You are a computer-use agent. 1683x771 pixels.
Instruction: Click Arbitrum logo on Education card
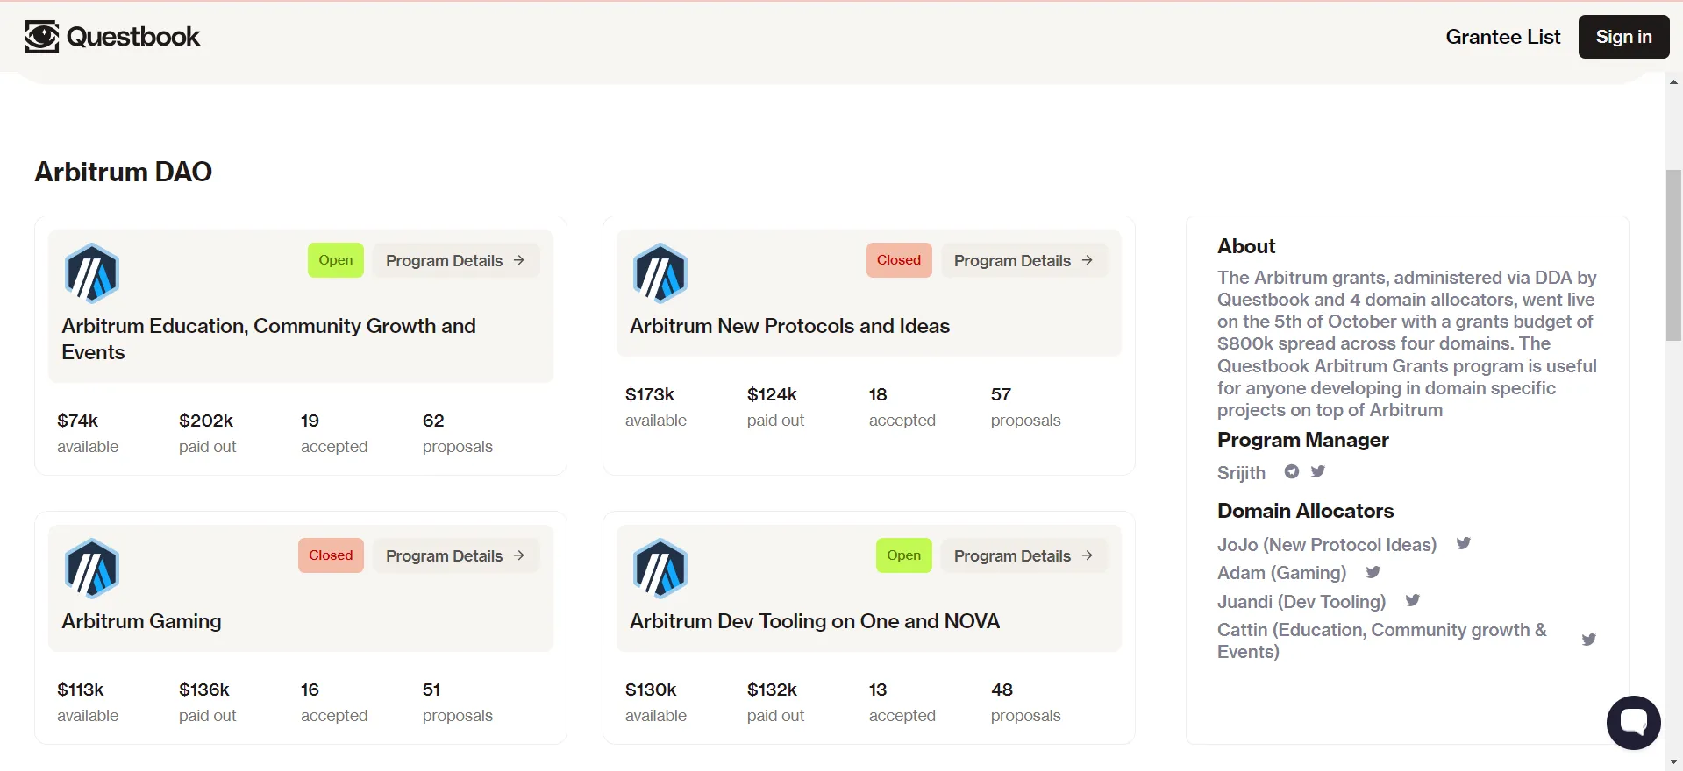tap(92, 273)
